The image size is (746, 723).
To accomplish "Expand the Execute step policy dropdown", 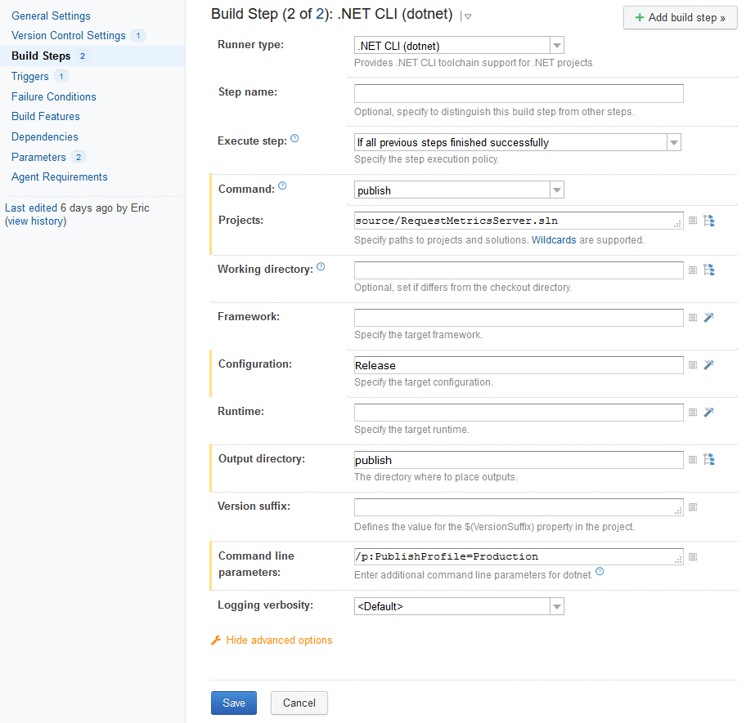I will 674,142.
